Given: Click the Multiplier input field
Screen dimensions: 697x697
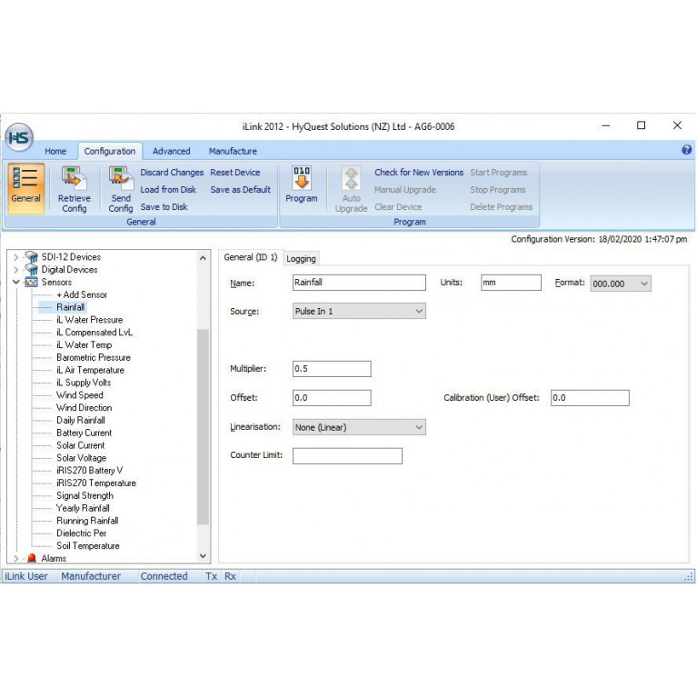Looking at the screenshot, I should coord(332,369).
